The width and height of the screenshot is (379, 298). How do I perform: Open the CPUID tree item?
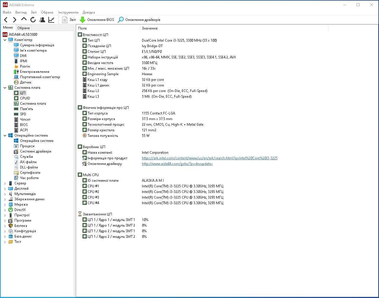tap(25, 98)
